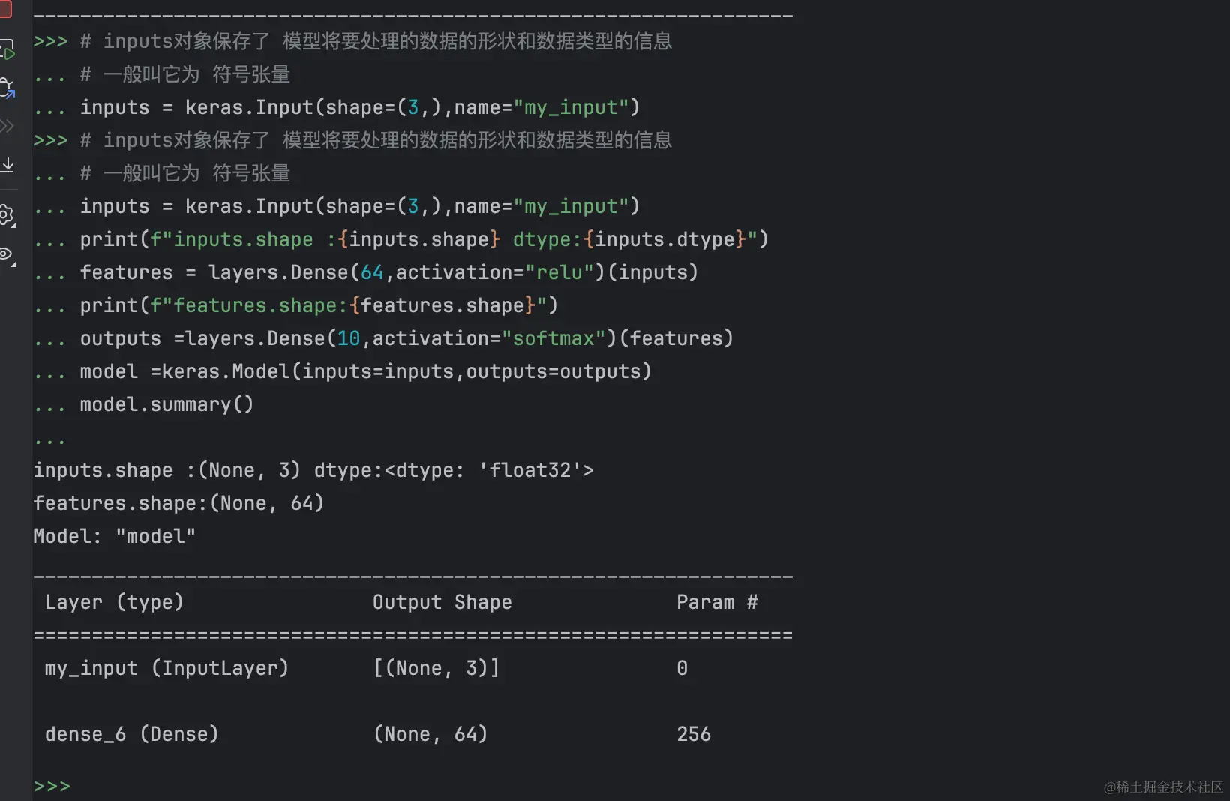Click the execute statement run icon
This screenshot has height=801, width=1230.
pos(7,50)
